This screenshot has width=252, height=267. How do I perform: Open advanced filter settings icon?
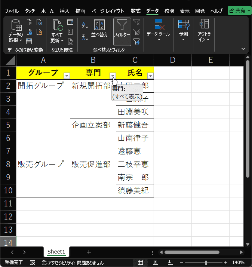[136, 42]
